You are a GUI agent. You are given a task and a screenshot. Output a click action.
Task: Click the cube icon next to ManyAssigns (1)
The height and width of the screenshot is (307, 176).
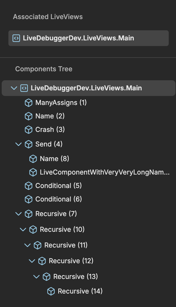point(29,103)
